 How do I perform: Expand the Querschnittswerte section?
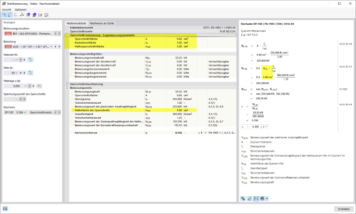click(67, 31)
